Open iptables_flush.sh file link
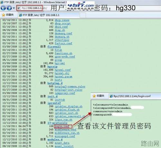Screen dimensions: 161x148 pos(67,110)
